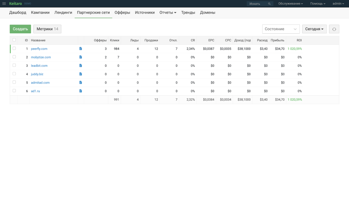Open the mobytize.com network link
349x199 pixels.
tap(41, 57)
